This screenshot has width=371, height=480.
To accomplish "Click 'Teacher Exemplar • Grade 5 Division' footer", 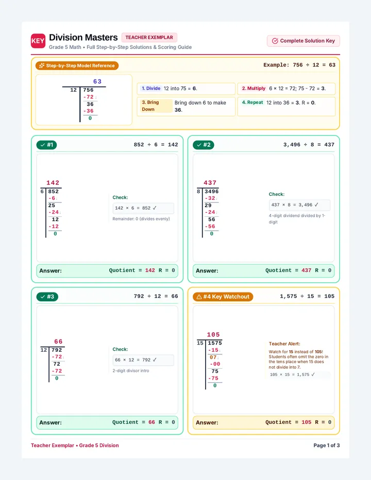I will coord(75,445).
